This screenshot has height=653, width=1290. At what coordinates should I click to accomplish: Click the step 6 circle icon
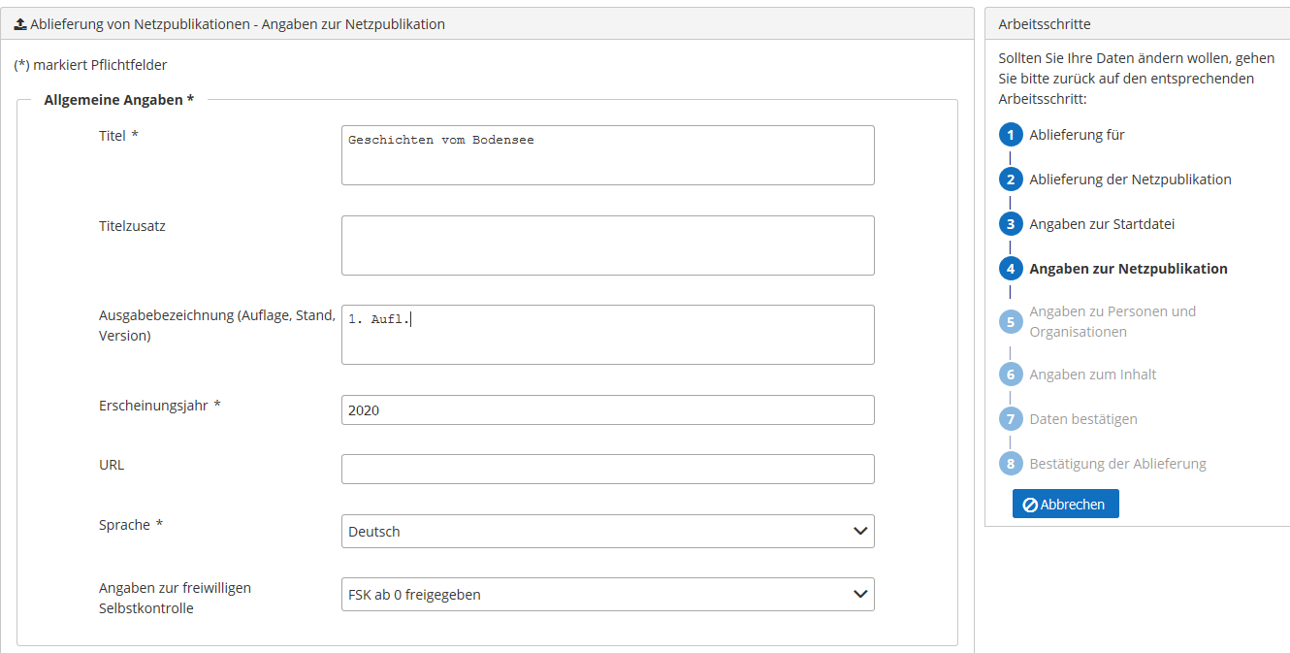pyautogui.click(x=1011, y=375)
